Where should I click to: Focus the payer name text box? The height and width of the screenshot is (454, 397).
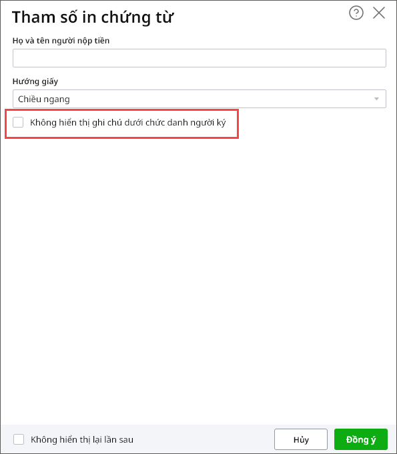point(199,58)
